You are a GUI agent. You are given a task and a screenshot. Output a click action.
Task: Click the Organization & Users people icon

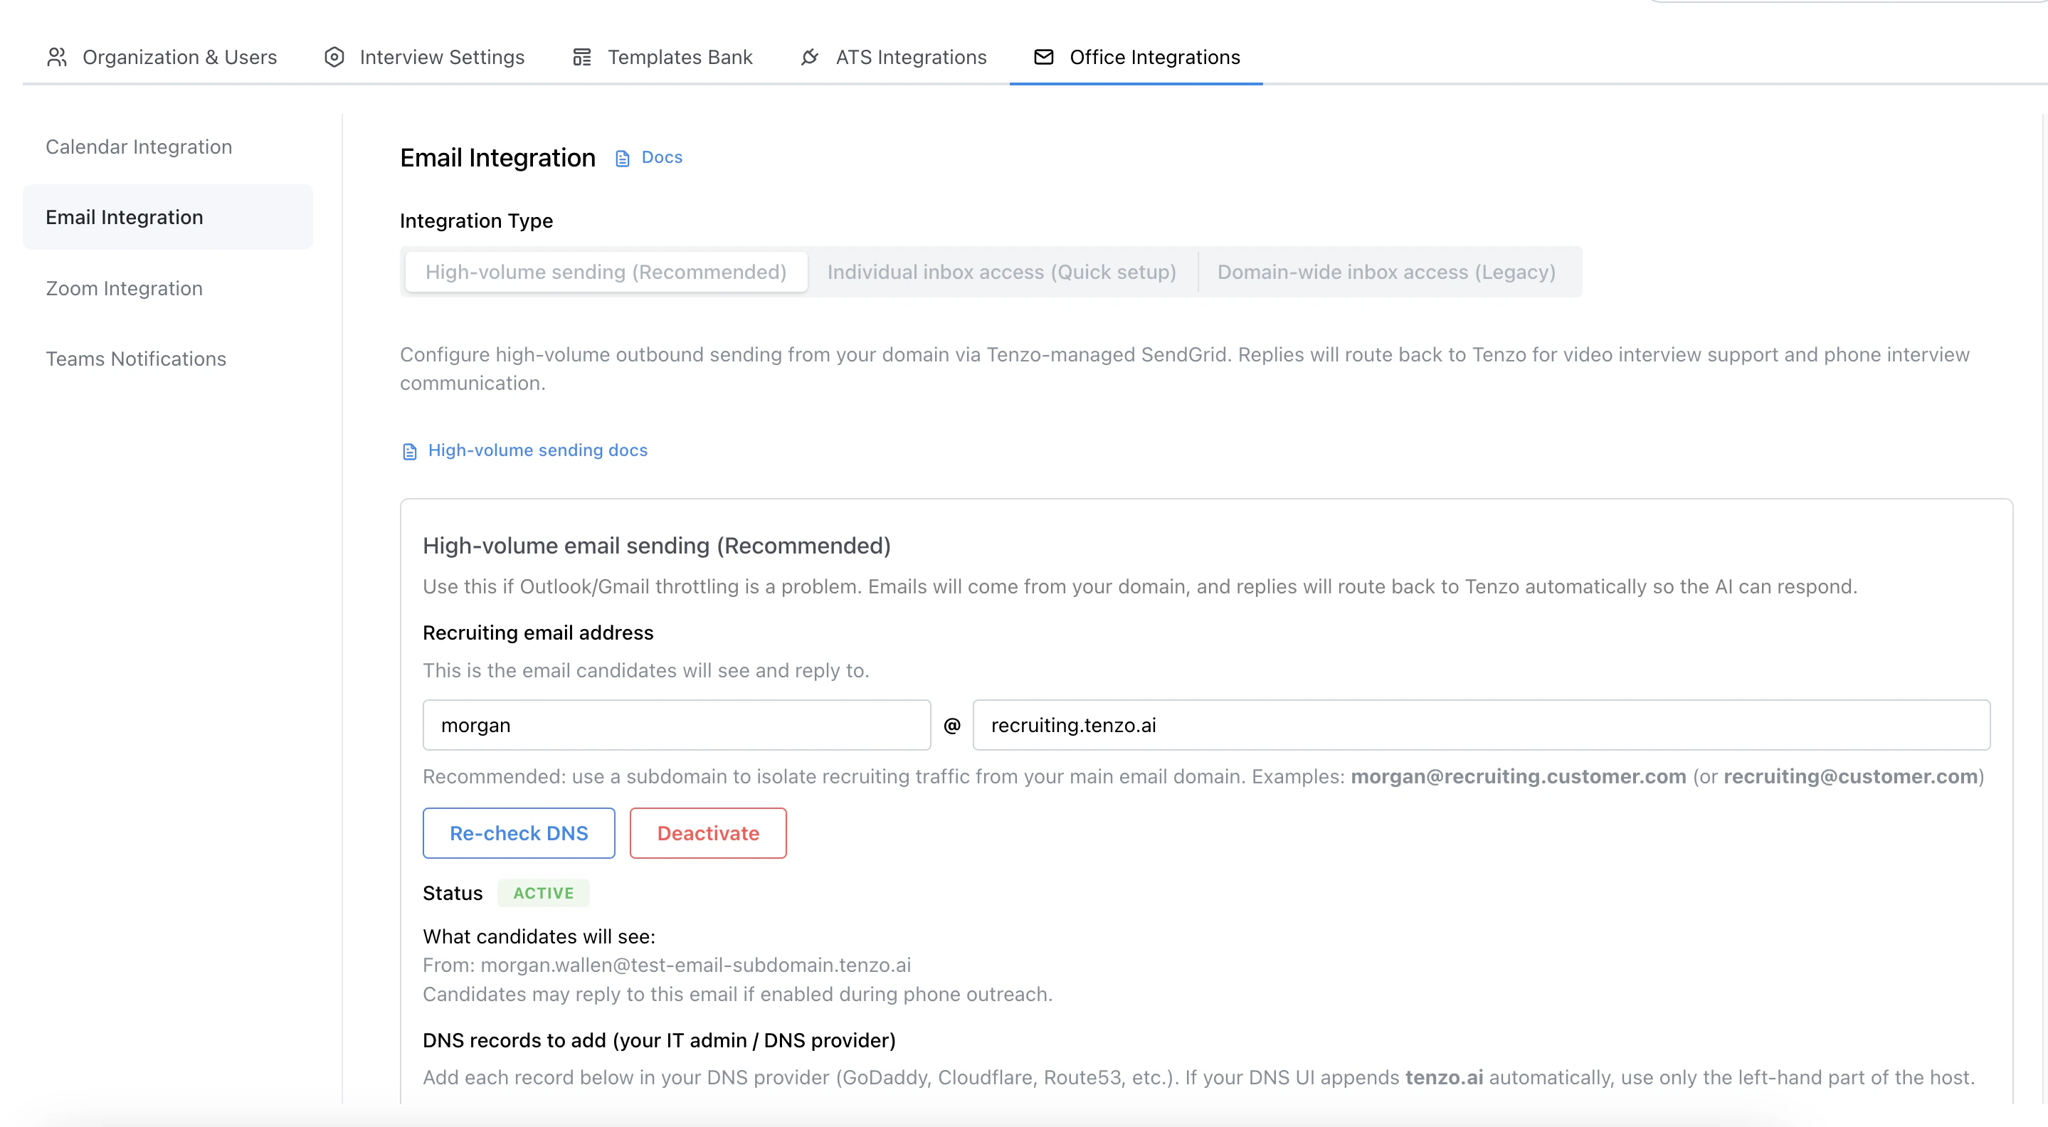click(x=57, y=56)
